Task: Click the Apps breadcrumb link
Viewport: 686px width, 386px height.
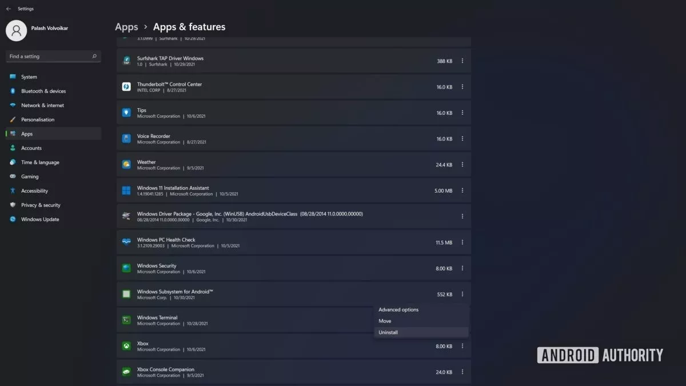Action: coord(126,27)
